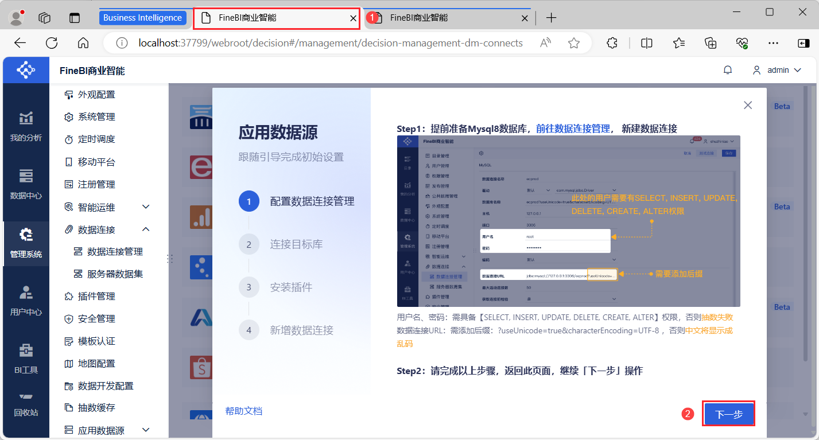Viewport: 819px width, 440px height.
Task: Open 数据中心 in the left navigation
Action: (26, 184)
